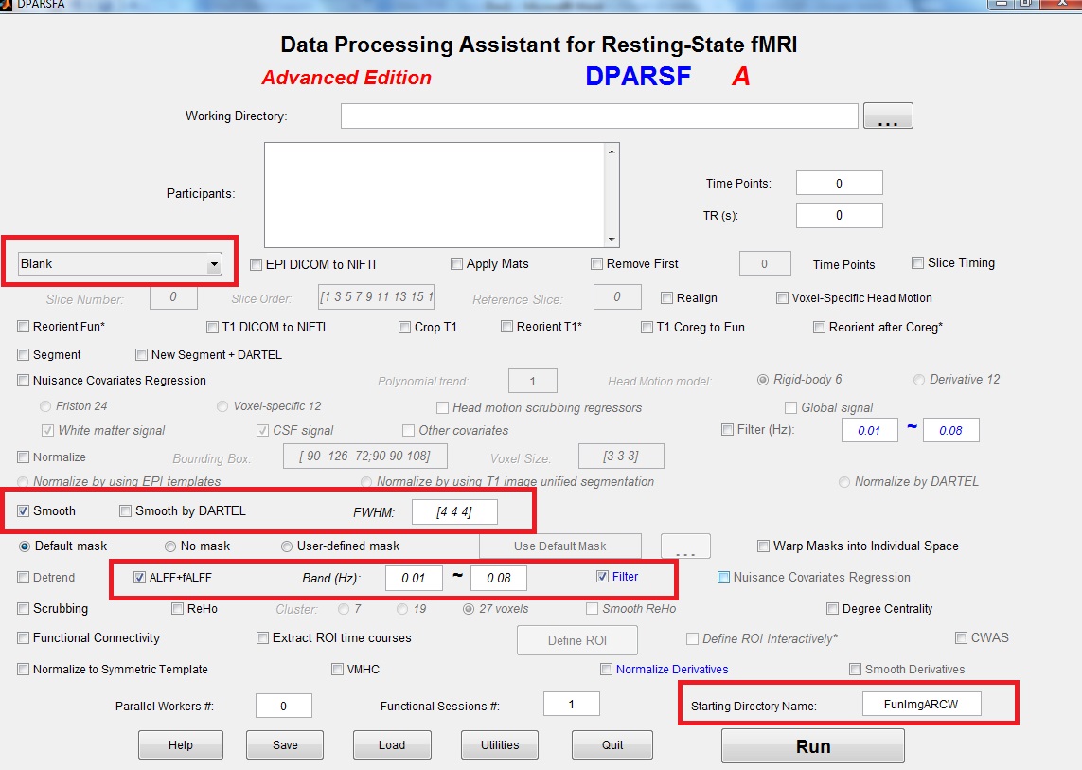Toggle the ReHo checkbox

tap(177, 608)
